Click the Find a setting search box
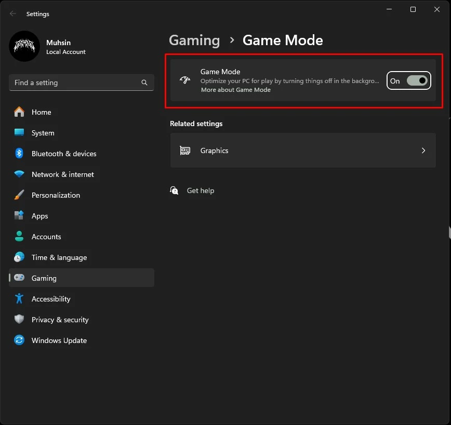The height and width of the screenshot is (425, 451). click(x=82, y=83)
